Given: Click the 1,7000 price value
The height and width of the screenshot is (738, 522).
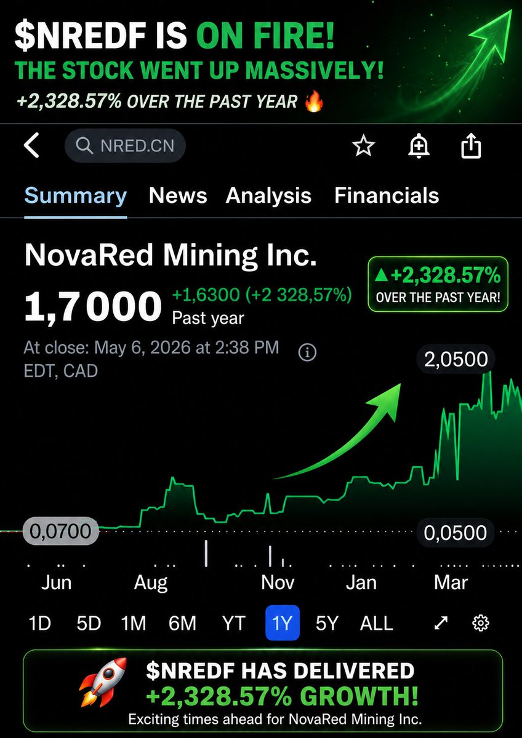Looking at the screenshot, I should pyautogui.click(x=93, y=307).
